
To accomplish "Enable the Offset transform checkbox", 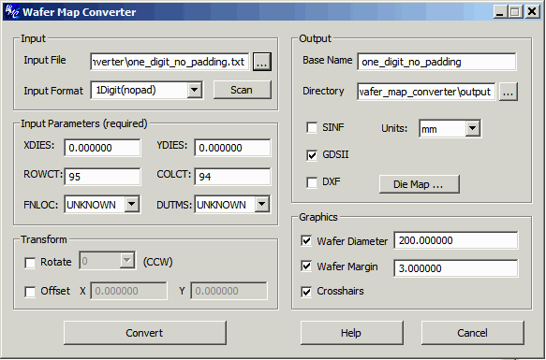I will click(30, 292).
